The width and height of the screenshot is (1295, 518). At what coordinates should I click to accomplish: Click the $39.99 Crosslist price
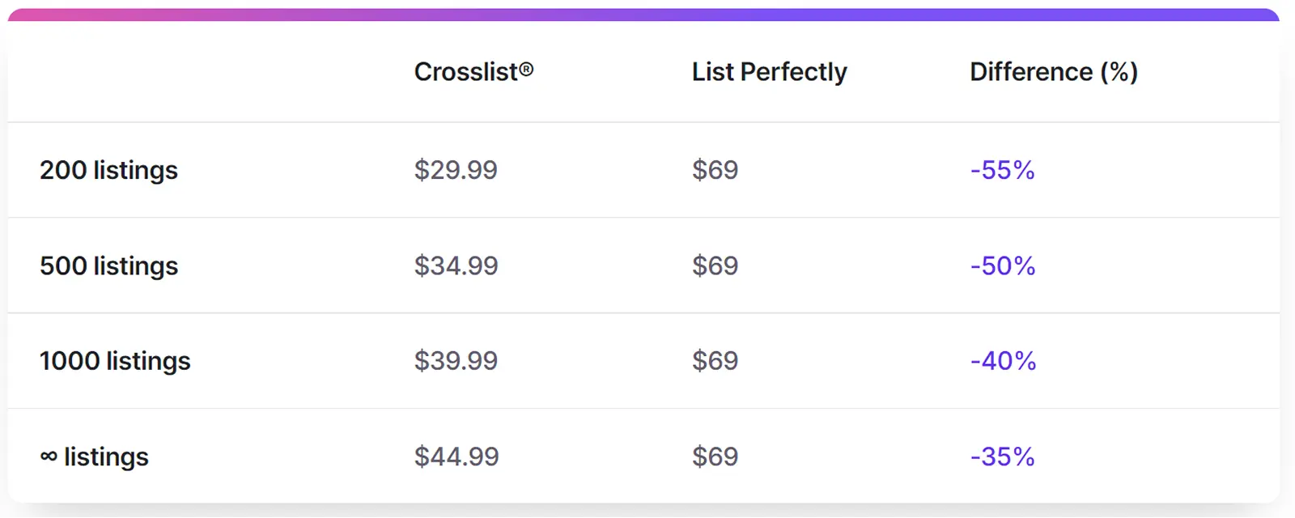[x=456, y=361]
